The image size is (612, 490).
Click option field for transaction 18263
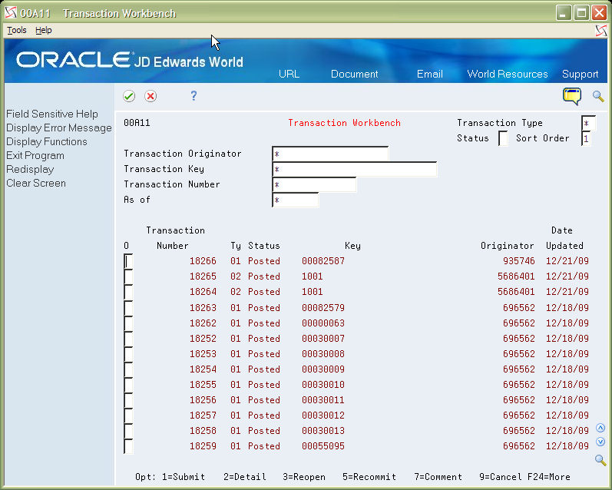128,308
